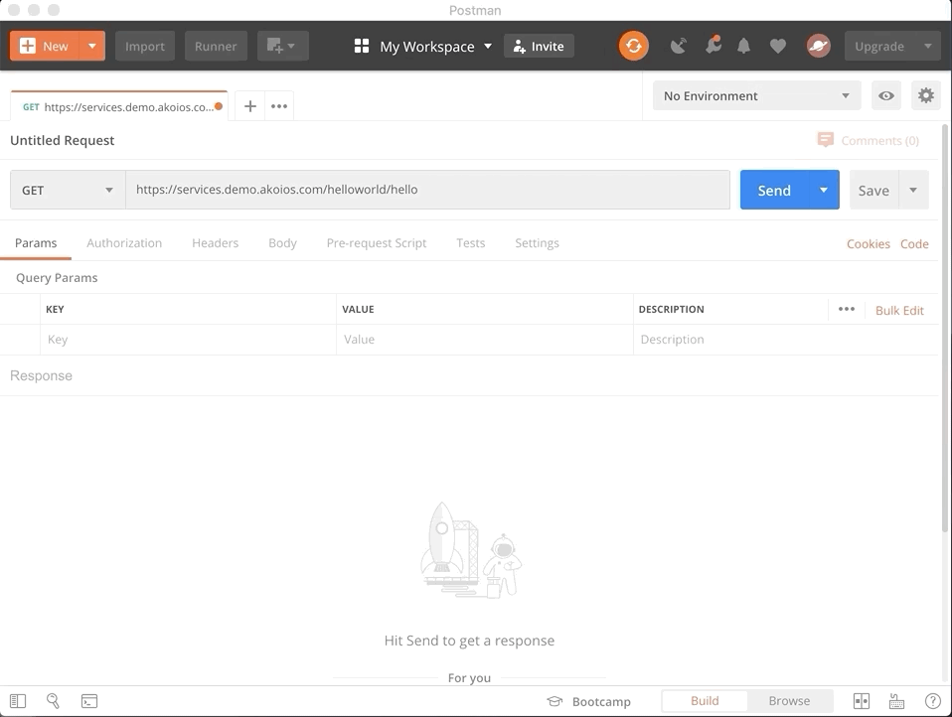Image resolution: width=952 pixels, height=717 pixels.
Task: Open the Postman console icon
Action: (89, 701)
